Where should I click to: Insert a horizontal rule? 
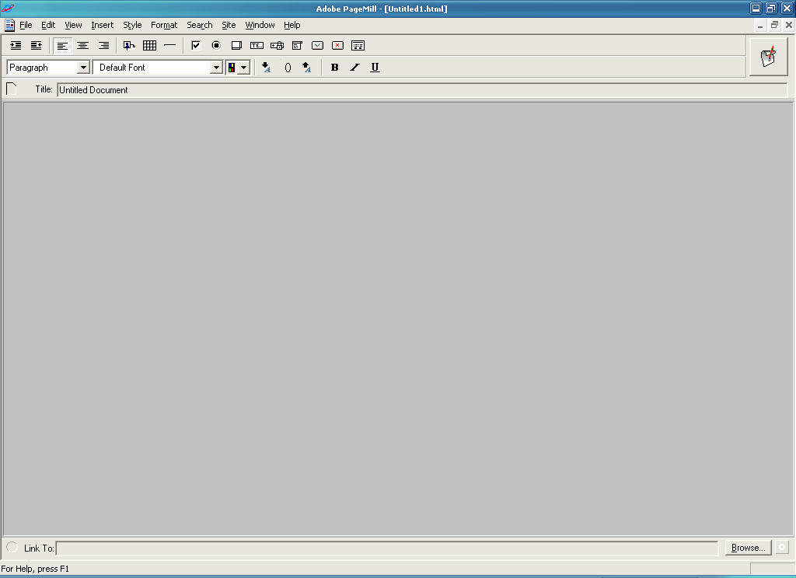pyautogui.click(x=169, y=46)
